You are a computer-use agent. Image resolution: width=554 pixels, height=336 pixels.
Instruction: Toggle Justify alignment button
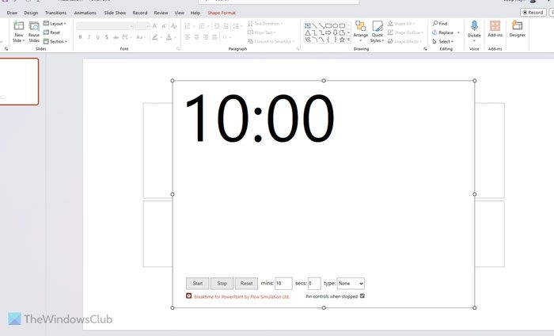(214, 37)
